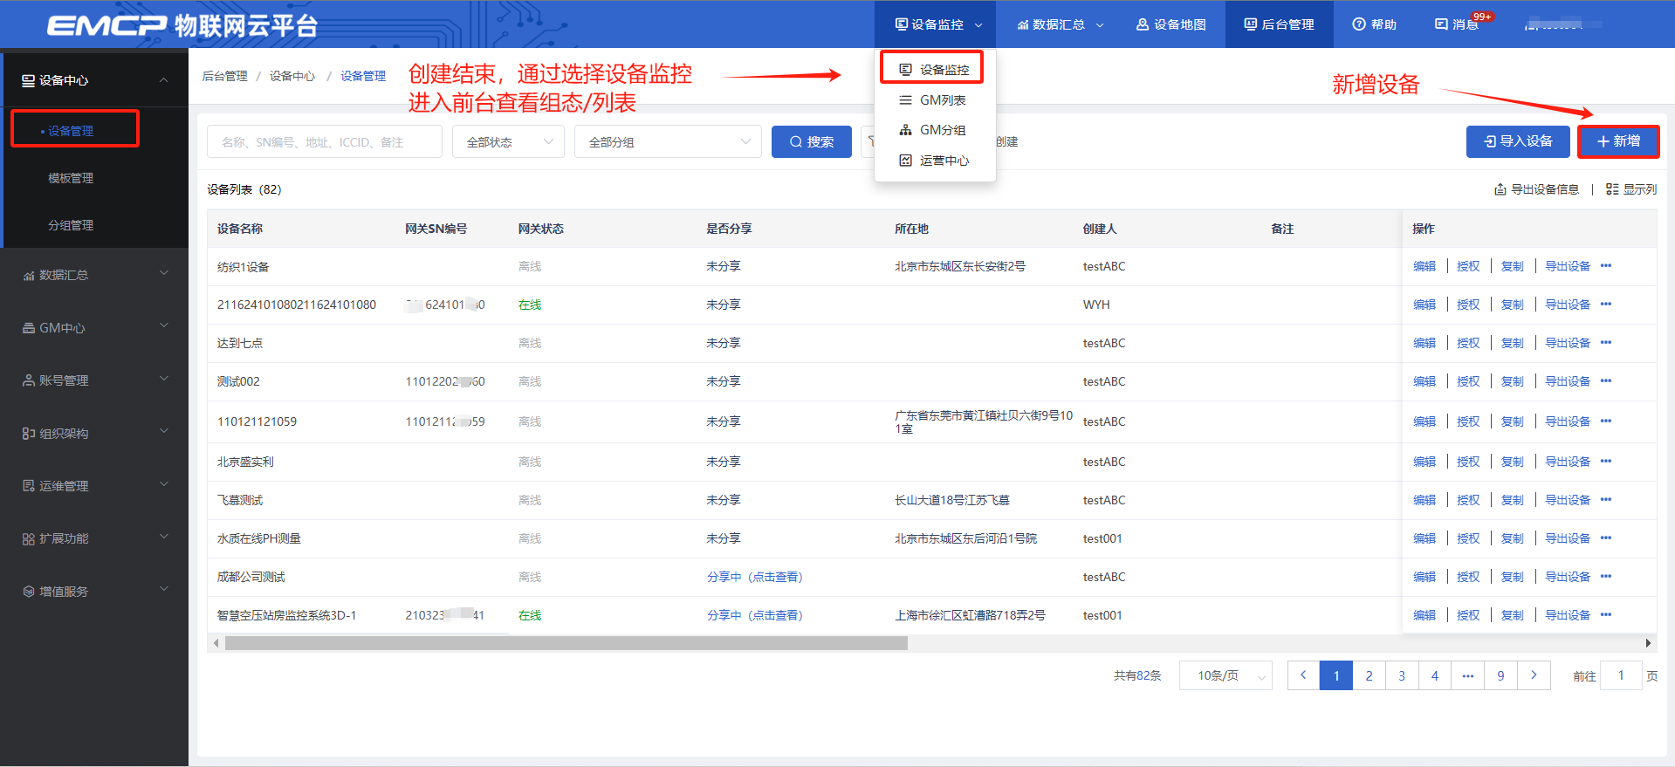Go to page 2 in pagination
The height and width of the screenshot is (767, 1675).
[1369, 675]
